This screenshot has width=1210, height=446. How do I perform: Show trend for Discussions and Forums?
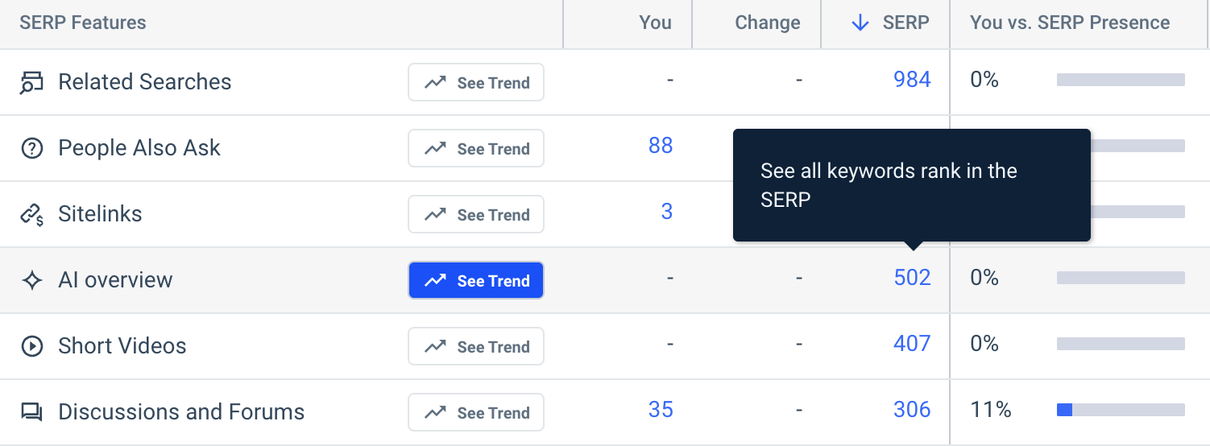[x=476, y=412]
